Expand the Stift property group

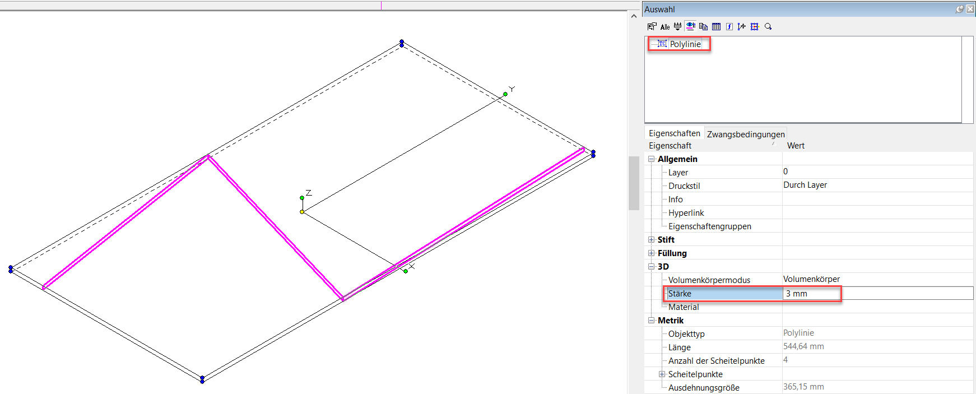point(652,240)
